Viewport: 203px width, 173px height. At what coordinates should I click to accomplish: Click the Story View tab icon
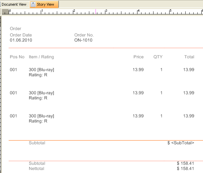tap(33, 4)
